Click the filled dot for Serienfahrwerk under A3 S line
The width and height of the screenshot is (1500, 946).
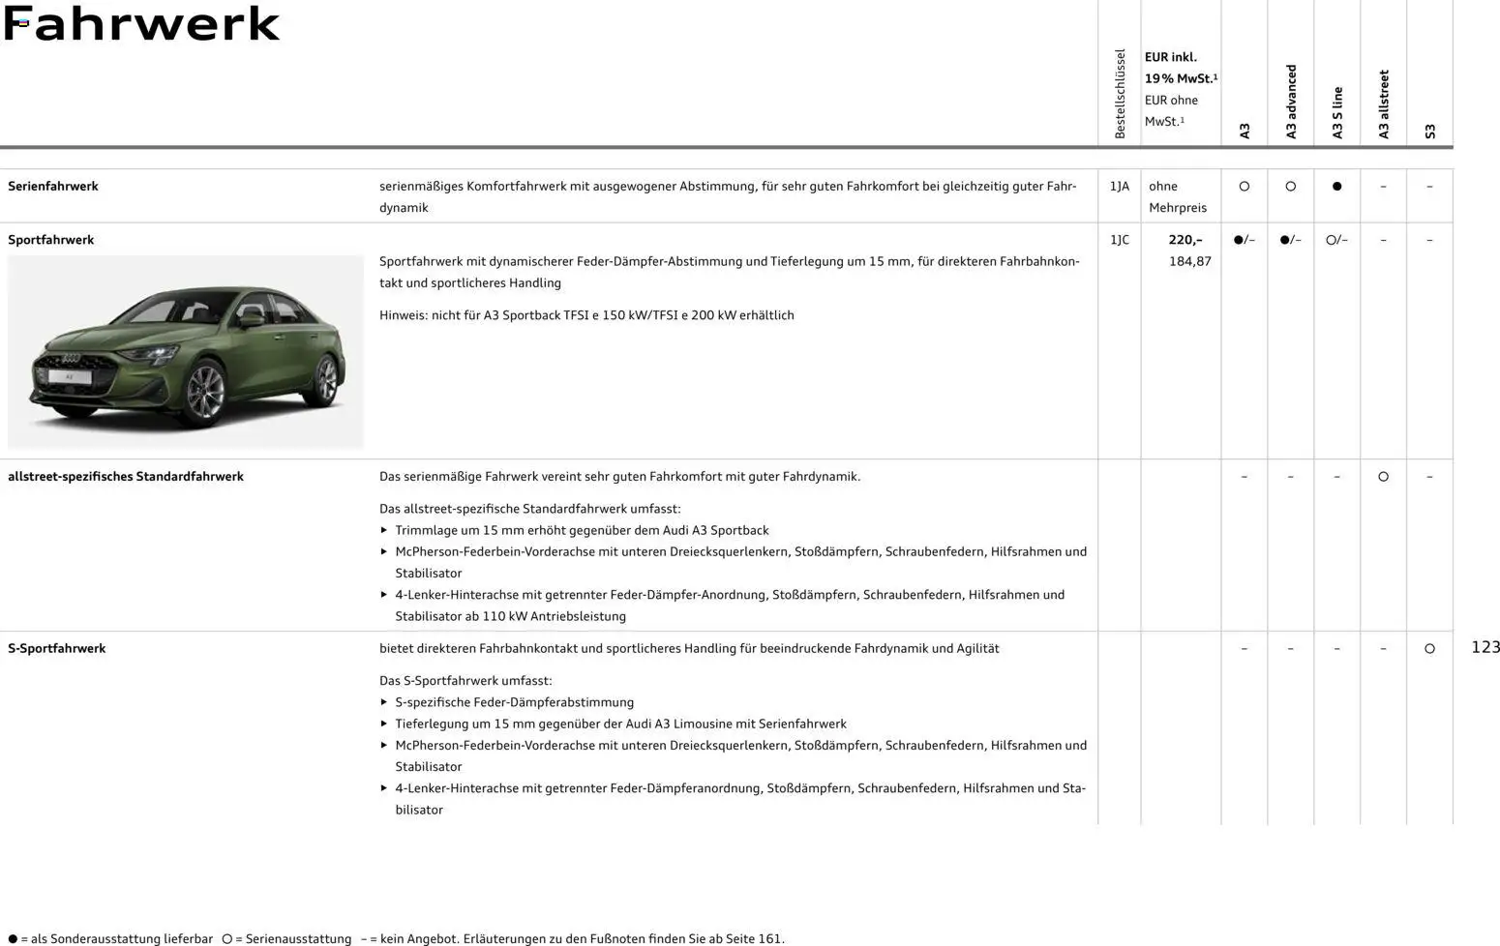(1336, 186)
